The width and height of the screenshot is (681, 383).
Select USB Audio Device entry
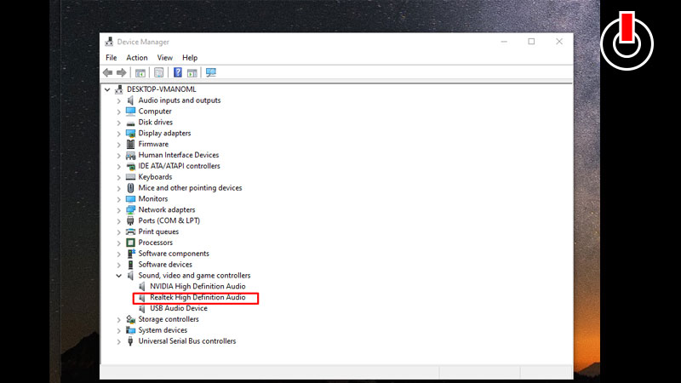179,308
